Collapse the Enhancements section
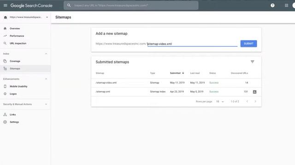Viewport: 295px width, 165px height. [x=46, y=79]
